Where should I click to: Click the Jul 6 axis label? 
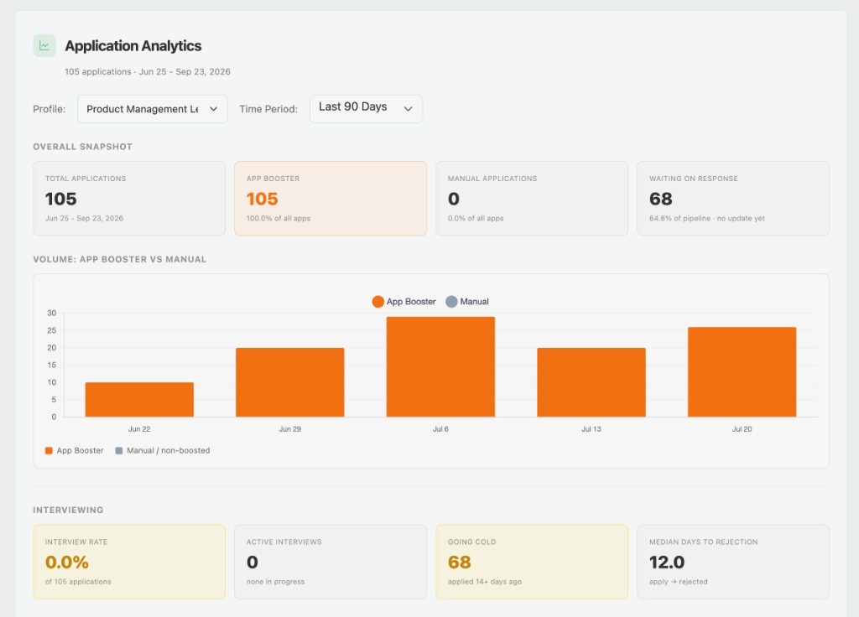440,429
